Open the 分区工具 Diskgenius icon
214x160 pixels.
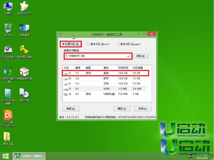click(x=8, y=118)
